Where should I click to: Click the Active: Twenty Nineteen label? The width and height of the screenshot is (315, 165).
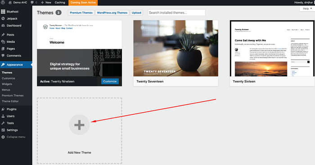point(57,82)
